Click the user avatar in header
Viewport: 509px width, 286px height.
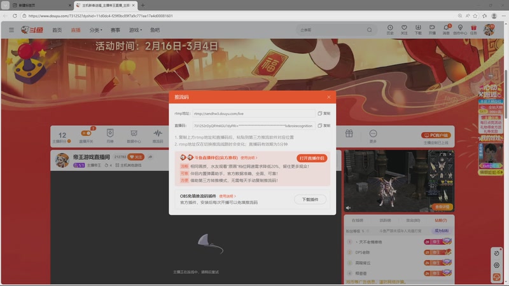tap(489, 30)
